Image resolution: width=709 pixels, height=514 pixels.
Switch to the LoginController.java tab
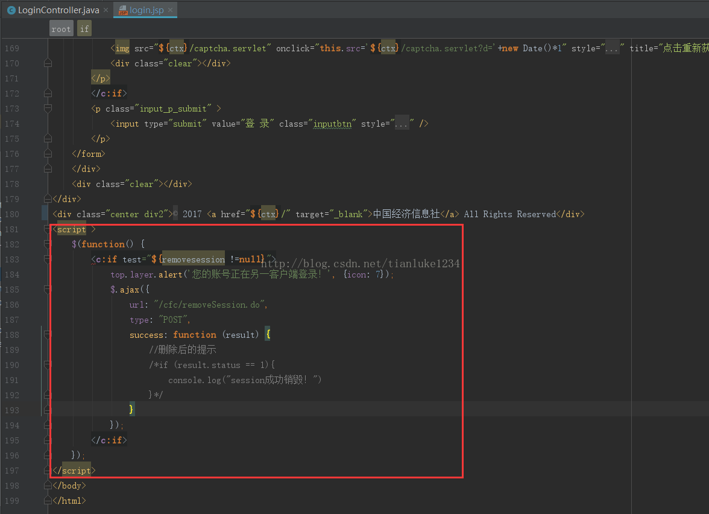(x=58, y=10)
